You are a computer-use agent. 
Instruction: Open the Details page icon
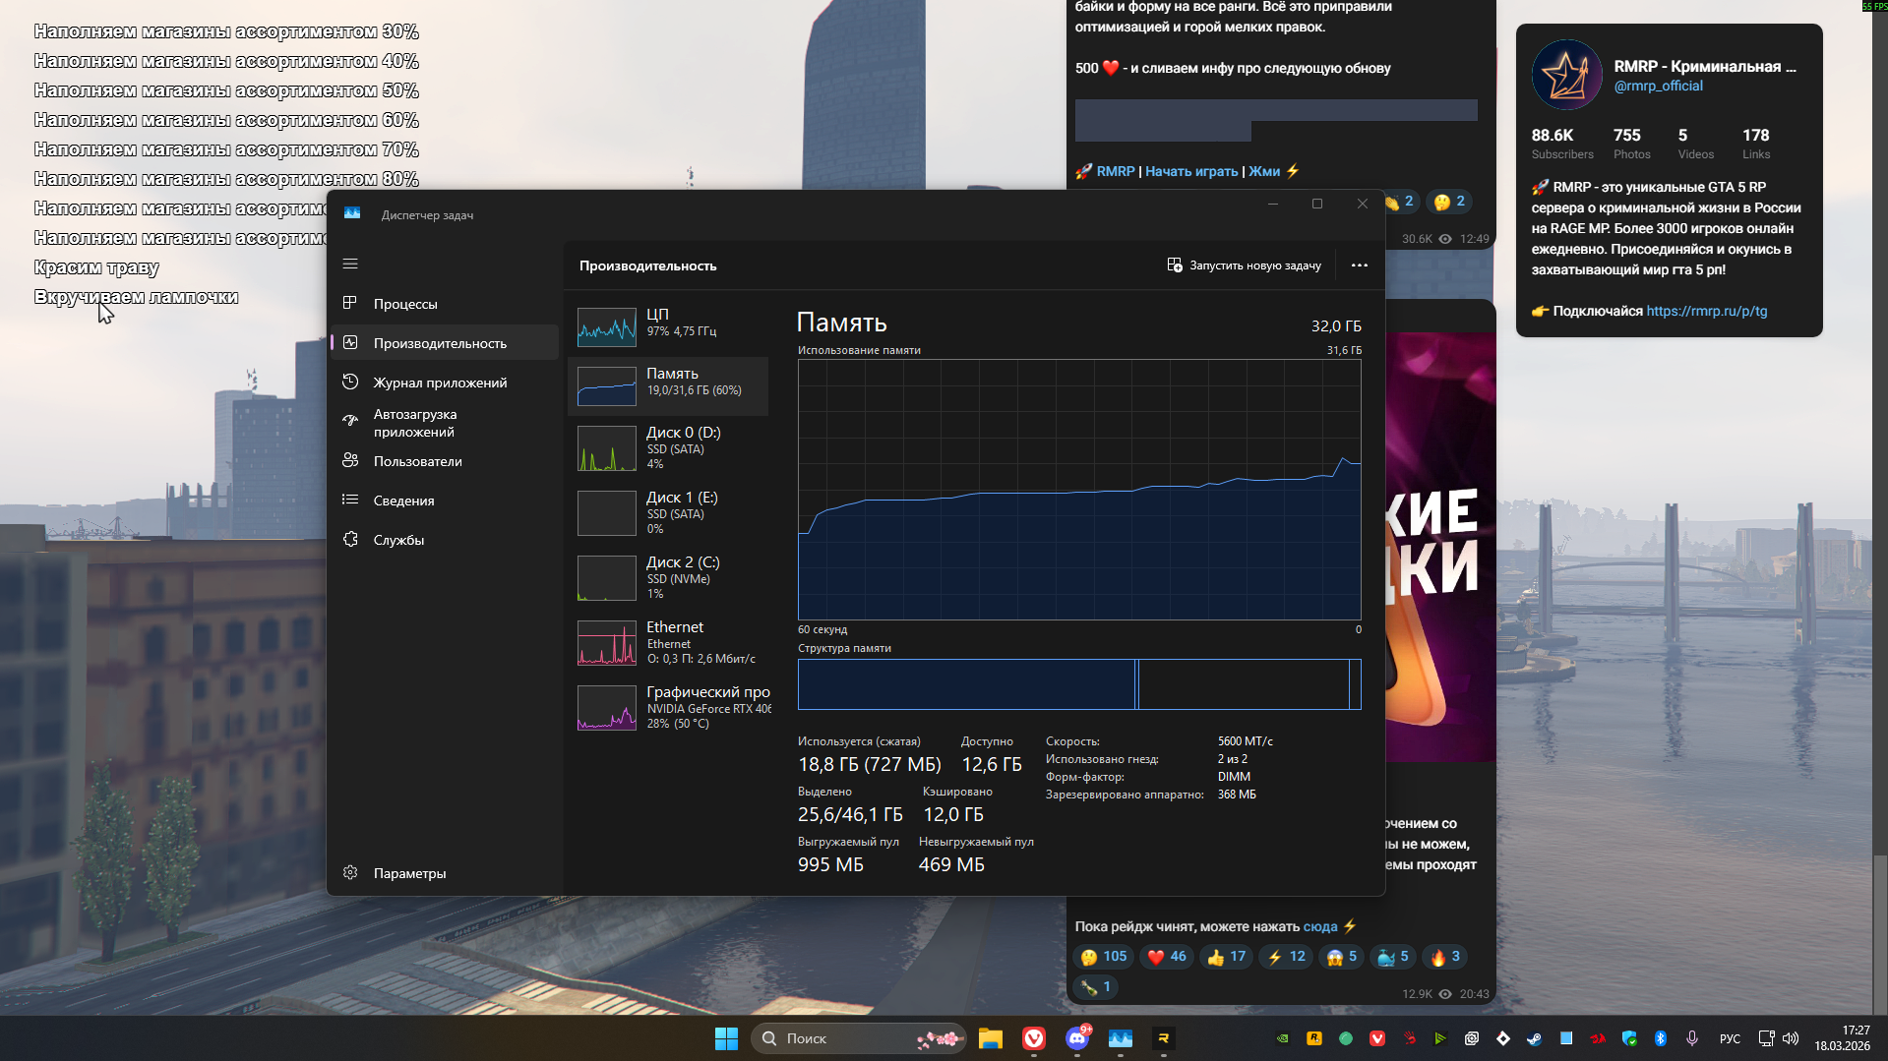pyautogui.click(x=350, y=500)
